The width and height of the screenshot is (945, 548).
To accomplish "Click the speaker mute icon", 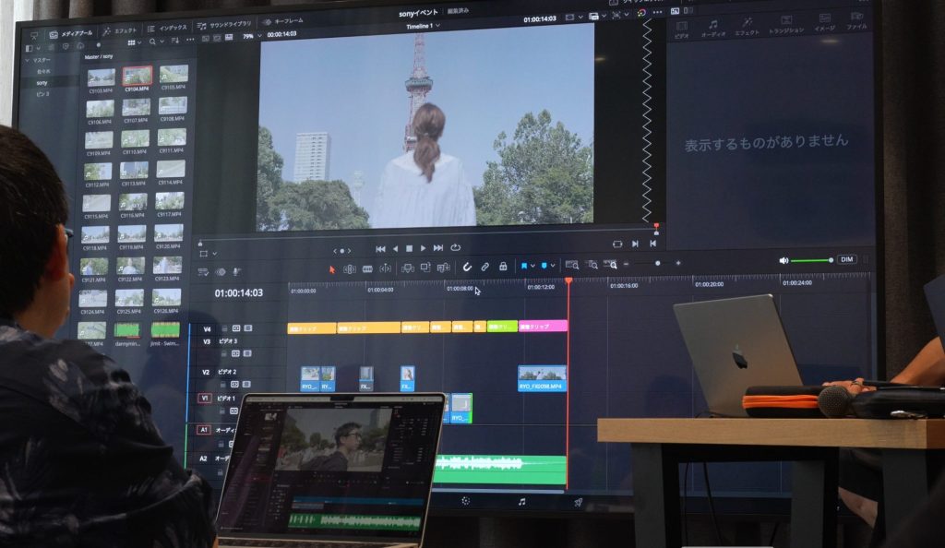I will coord(783,261).
